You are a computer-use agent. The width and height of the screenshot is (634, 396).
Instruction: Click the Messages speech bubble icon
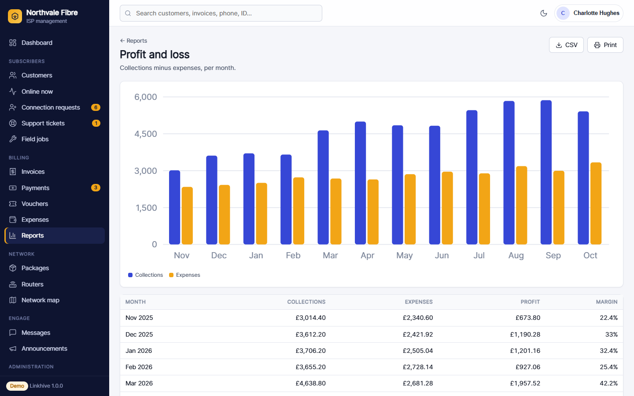point(13,333)
